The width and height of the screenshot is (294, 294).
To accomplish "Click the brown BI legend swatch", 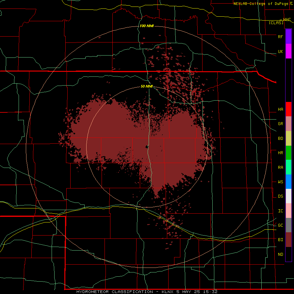I will point(288,240).
